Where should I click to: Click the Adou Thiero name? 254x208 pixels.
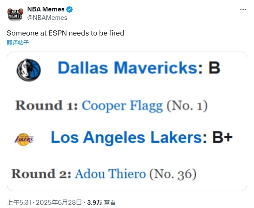coord(110,174)
